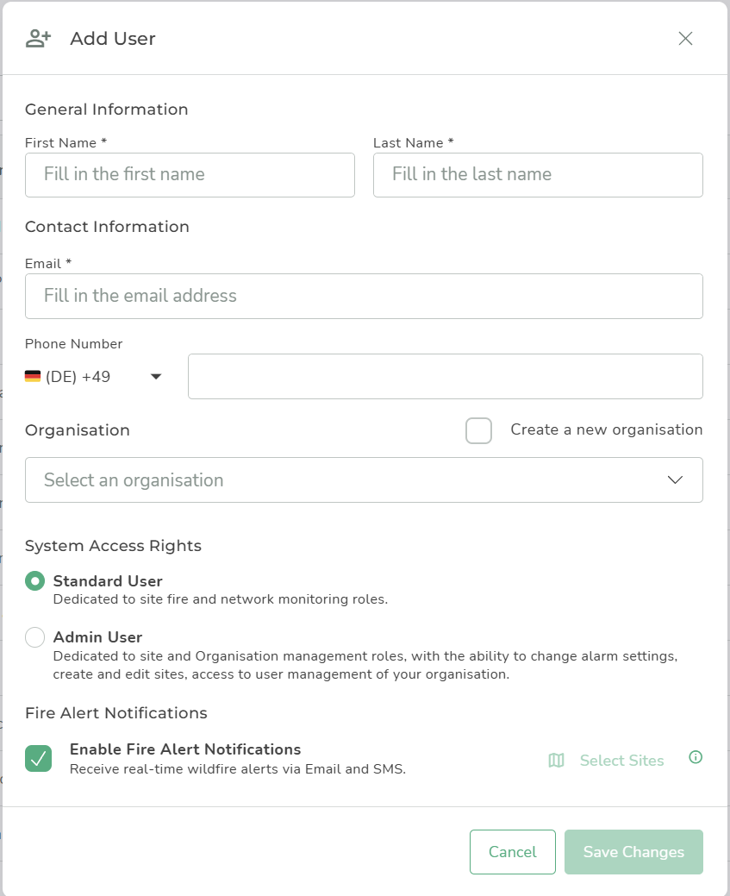This screenshot has height=896, width=730.
Task: Click the Enable Fire Alert Notifications label
Action: (x=185, y=749)
